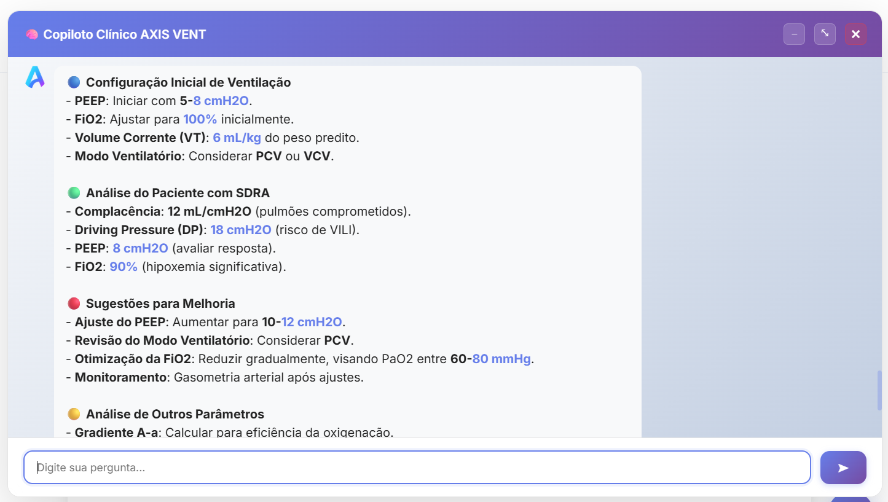Click the 'Gradiente A-a' bold term

click(117, 433)
